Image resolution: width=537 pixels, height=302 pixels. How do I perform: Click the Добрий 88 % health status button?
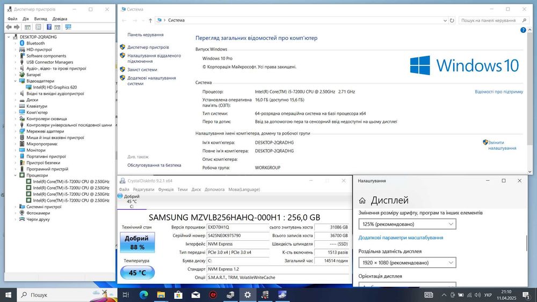click(x=137, y=242)
